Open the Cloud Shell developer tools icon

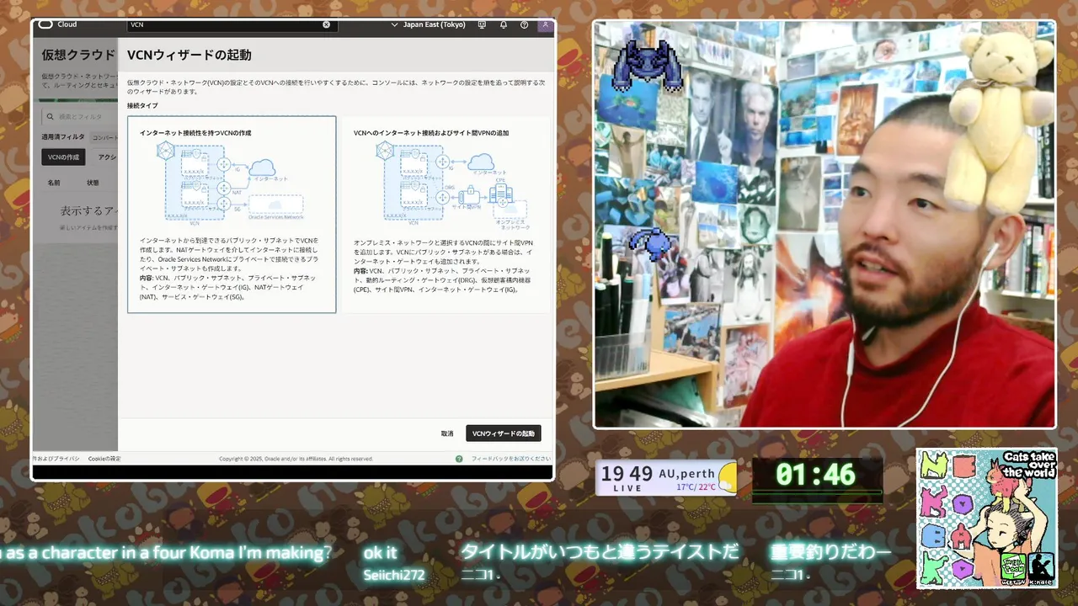[x=482, y=24]
